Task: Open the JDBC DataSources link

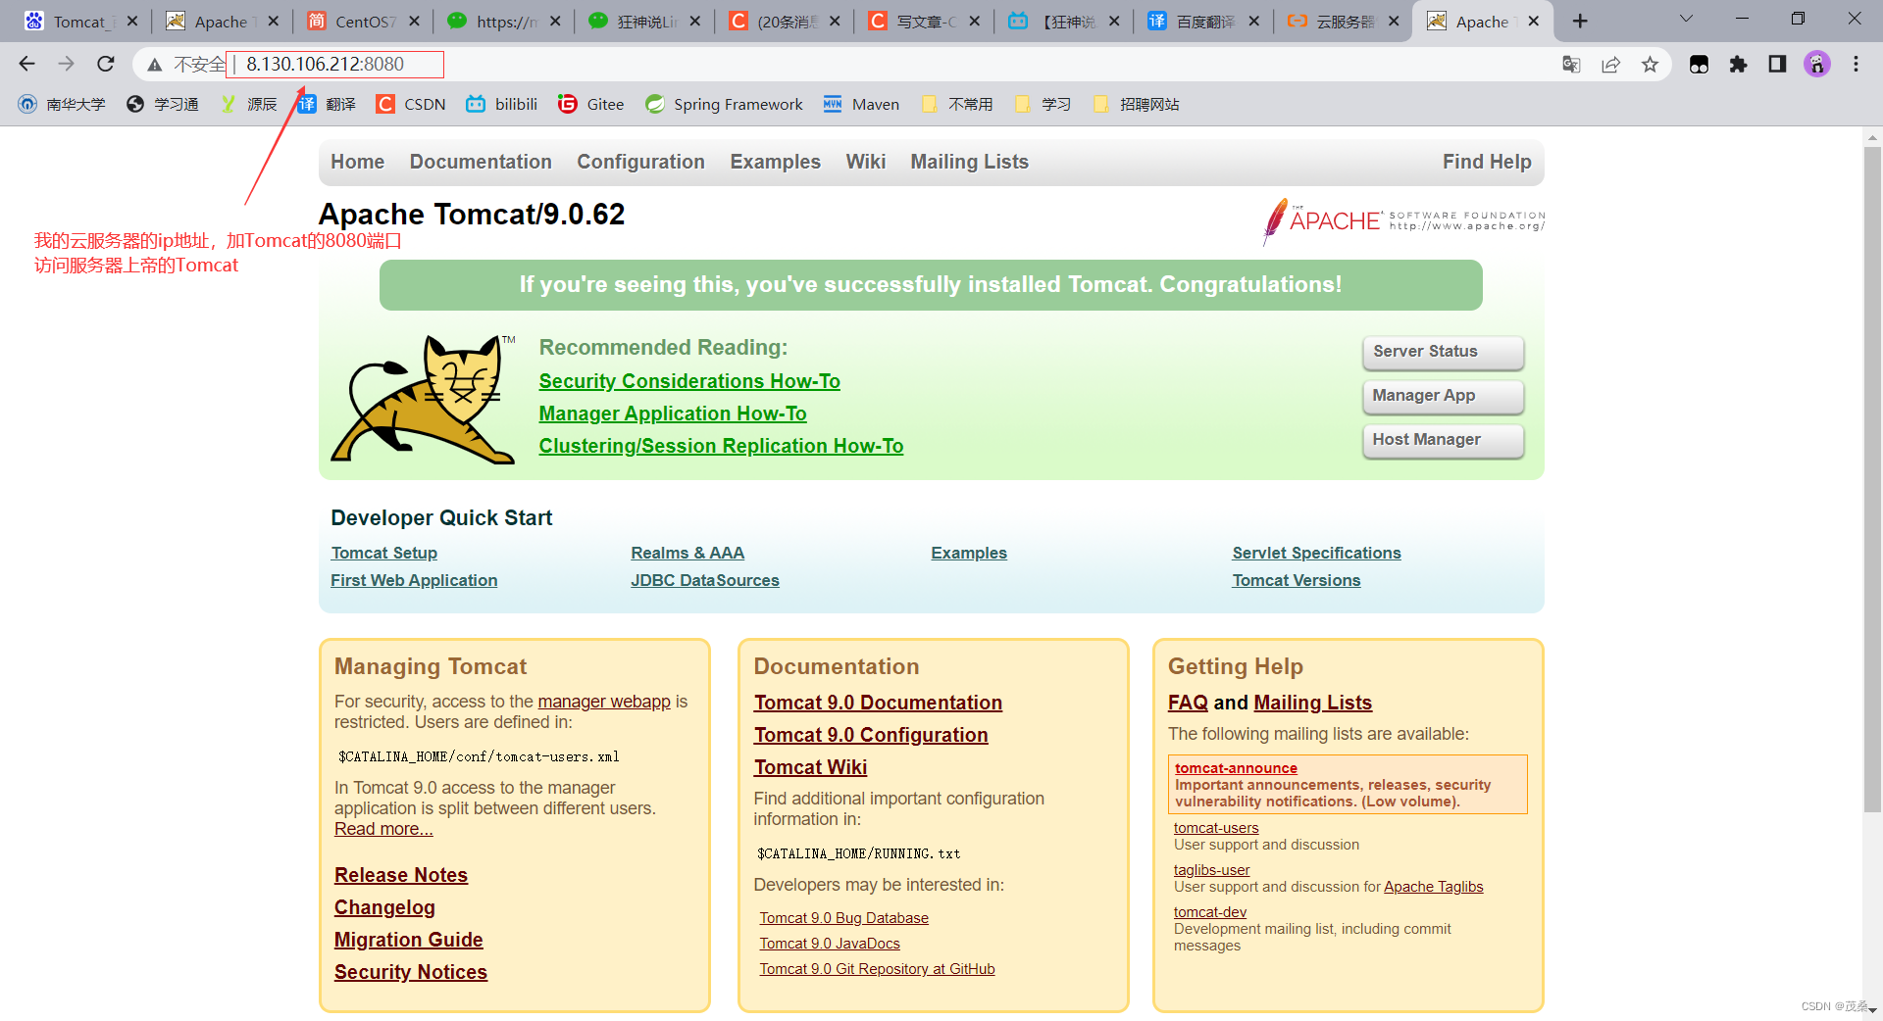Action: (705, 580)
